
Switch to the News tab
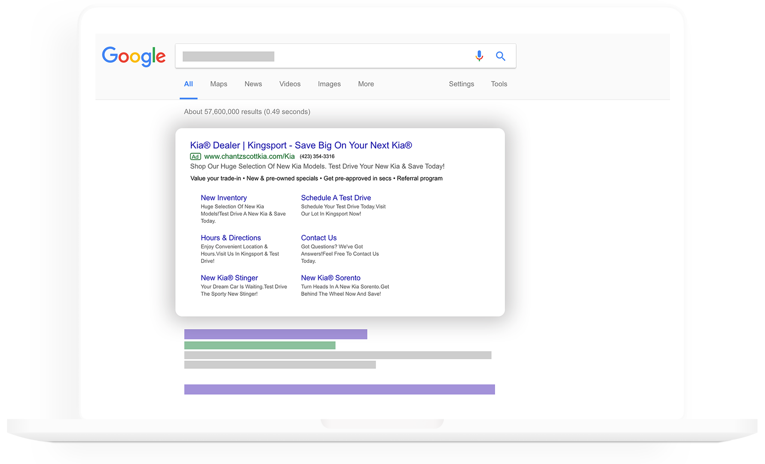coord(253,84)
